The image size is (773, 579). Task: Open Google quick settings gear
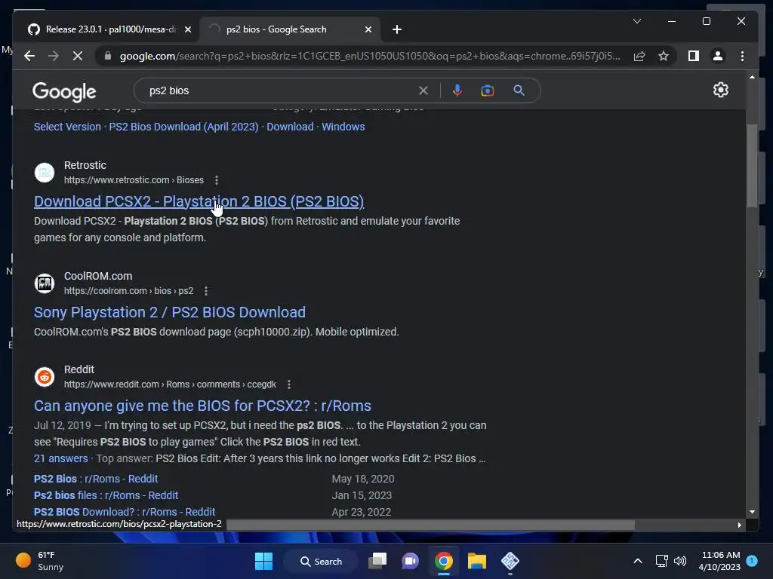tap(720, 90)
